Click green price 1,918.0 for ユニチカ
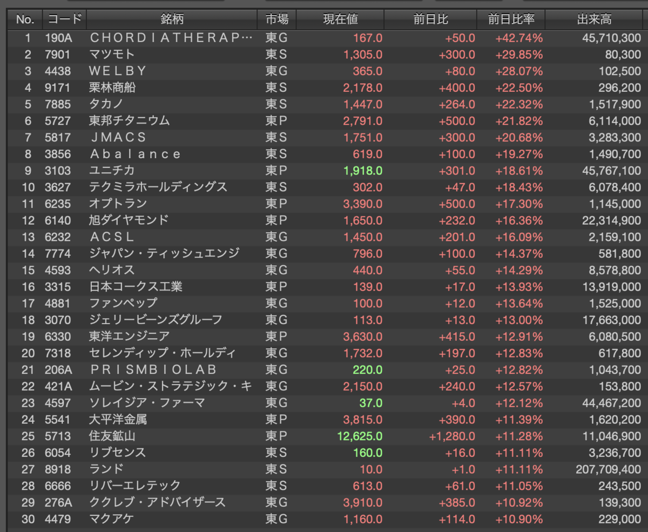 (362, 171)
